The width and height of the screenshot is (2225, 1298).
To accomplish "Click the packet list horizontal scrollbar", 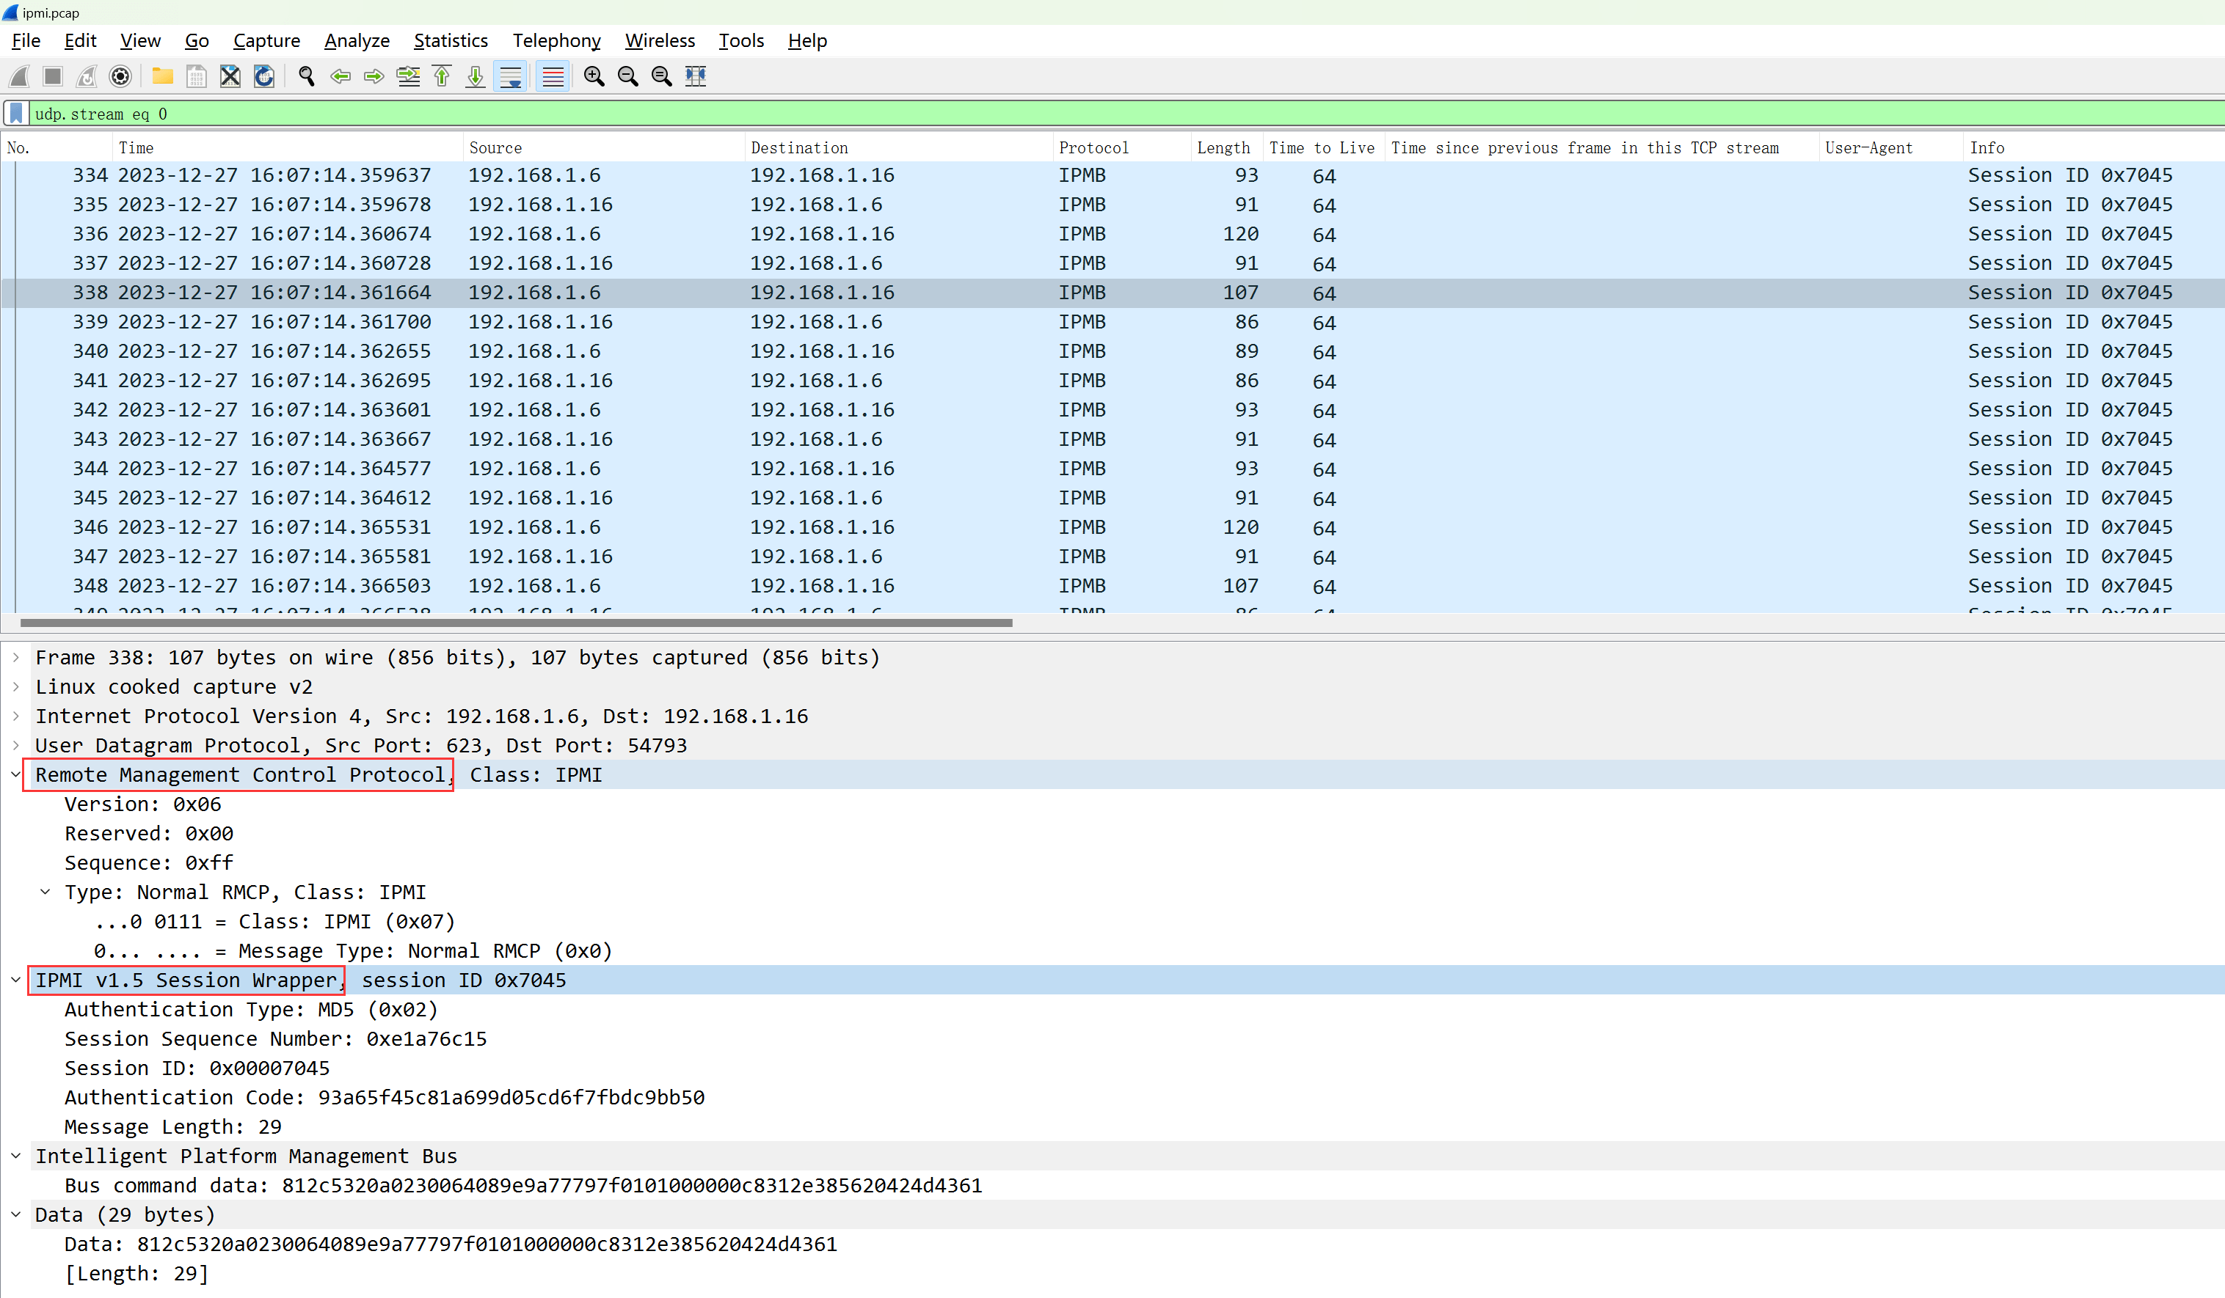I will tap(516, 623).
